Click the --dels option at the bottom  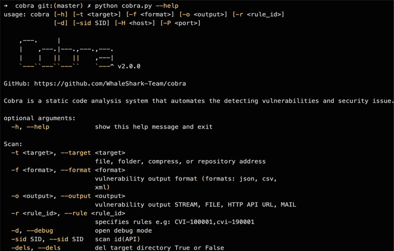coord(49,248)
